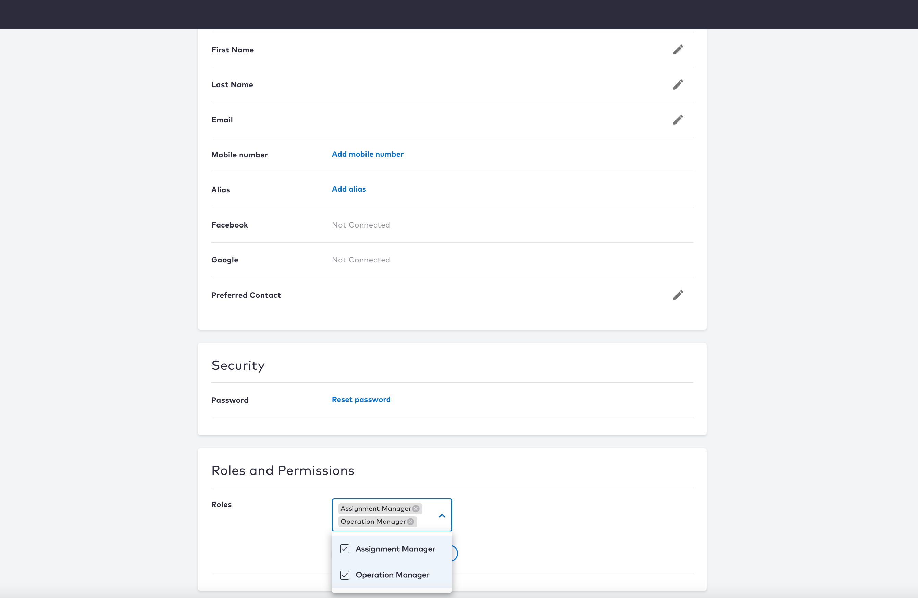Select the Security section heading

click(x=238, y=365)
